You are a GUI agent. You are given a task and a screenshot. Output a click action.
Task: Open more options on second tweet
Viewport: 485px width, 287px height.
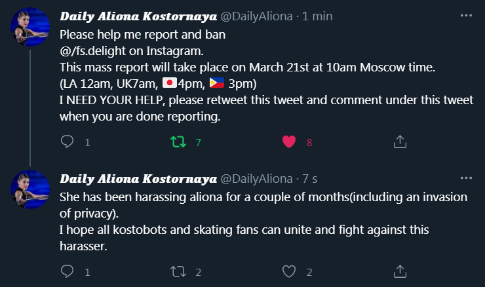pos(466,178)
